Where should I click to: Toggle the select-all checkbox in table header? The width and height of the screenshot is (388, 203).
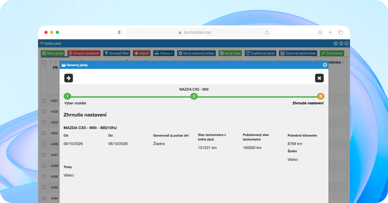pyautogui.click(x=44, y=62)
